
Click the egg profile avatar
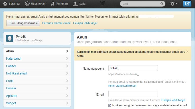tap(10, 38)
